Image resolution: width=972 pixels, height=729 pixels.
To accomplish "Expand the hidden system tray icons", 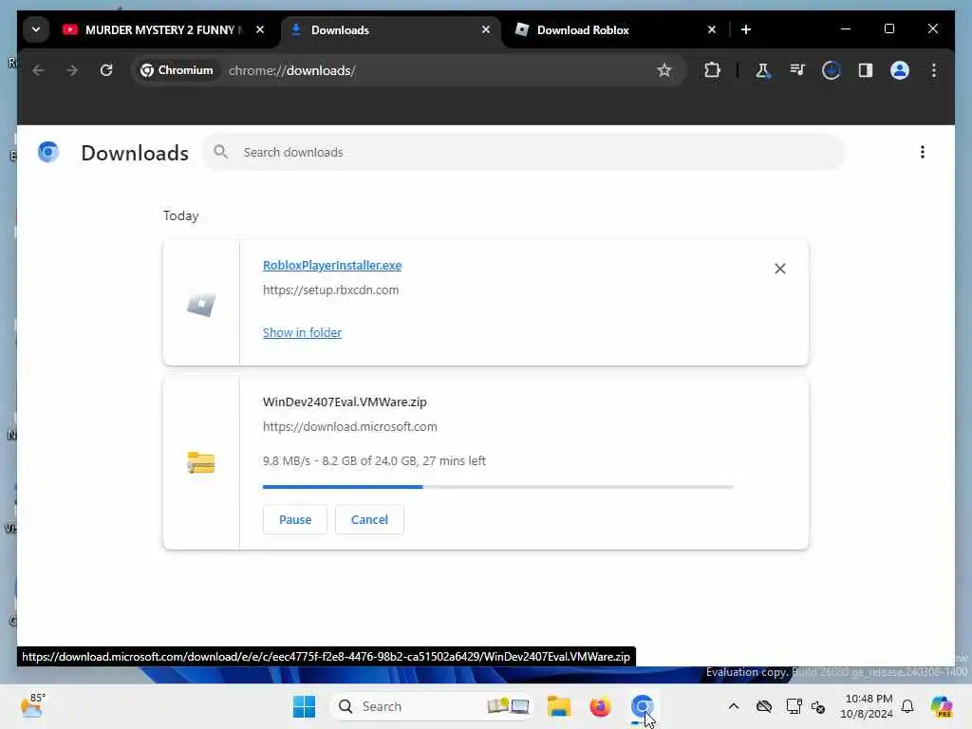I will click(x=734, y=706).
